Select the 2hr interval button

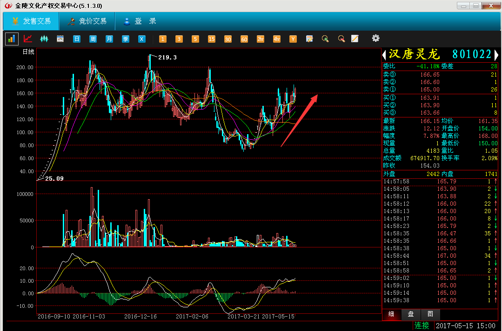click(261, 39)
